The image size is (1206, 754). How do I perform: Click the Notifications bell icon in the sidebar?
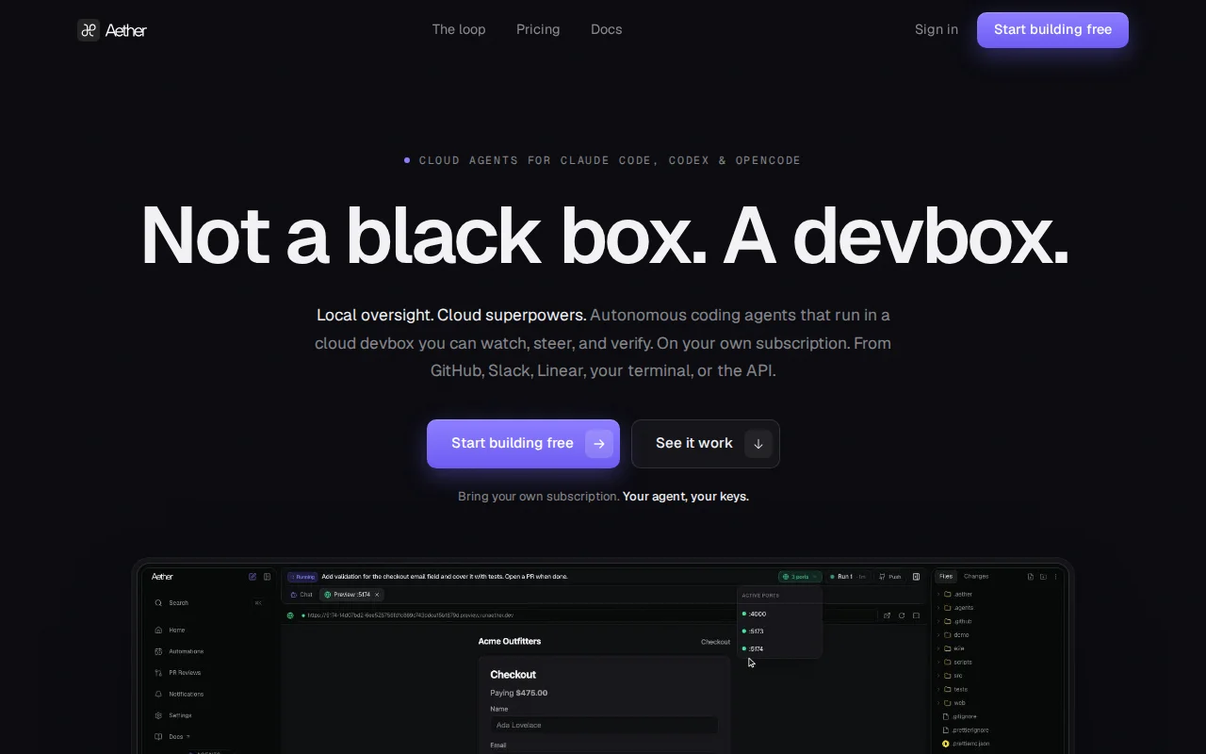click(158, 694)
